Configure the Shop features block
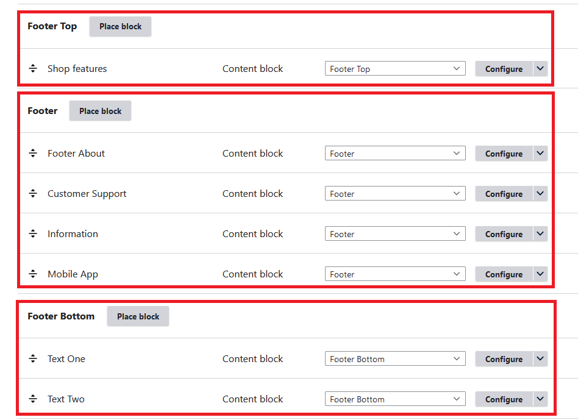Image resolution: width=578 pixels, height=420 pixels. click(x=504, y=69)
